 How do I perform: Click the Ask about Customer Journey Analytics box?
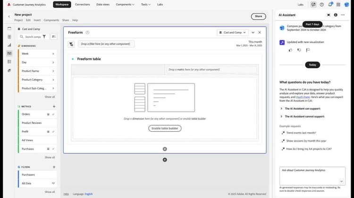click(x=312, y=176)
